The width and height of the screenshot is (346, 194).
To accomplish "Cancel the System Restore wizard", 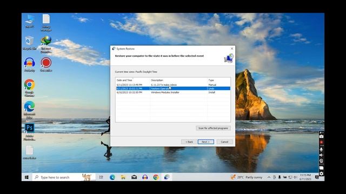I will 224,142.
